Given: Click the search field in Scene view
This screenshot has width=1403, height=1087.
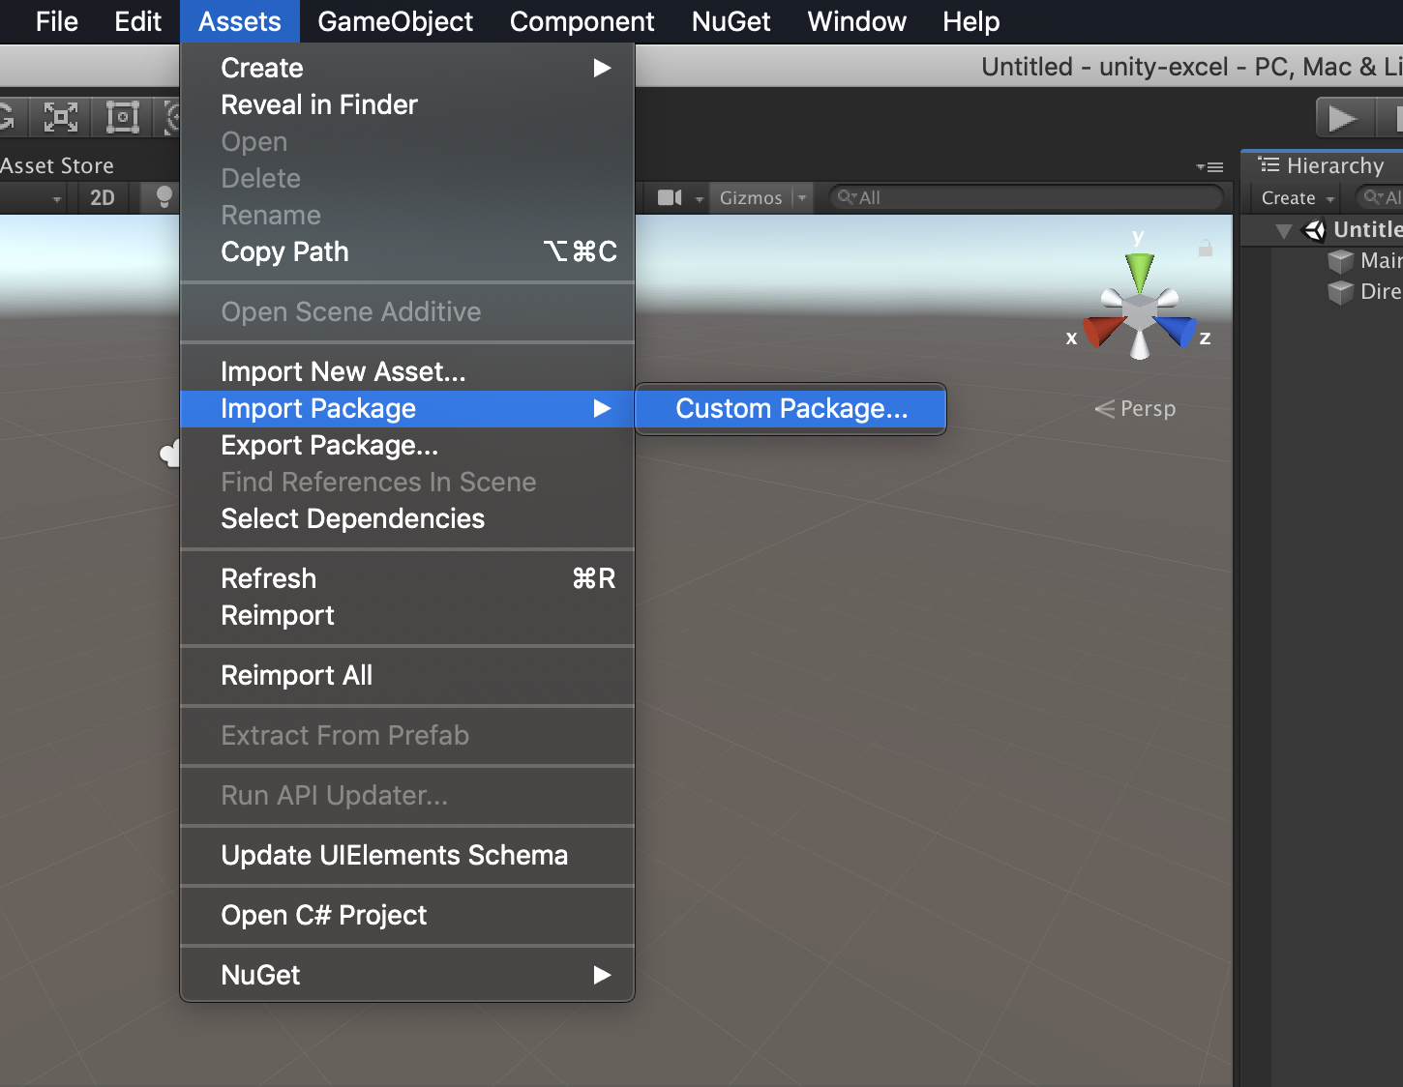Looking at the screenshot, I should [1026, 197].
